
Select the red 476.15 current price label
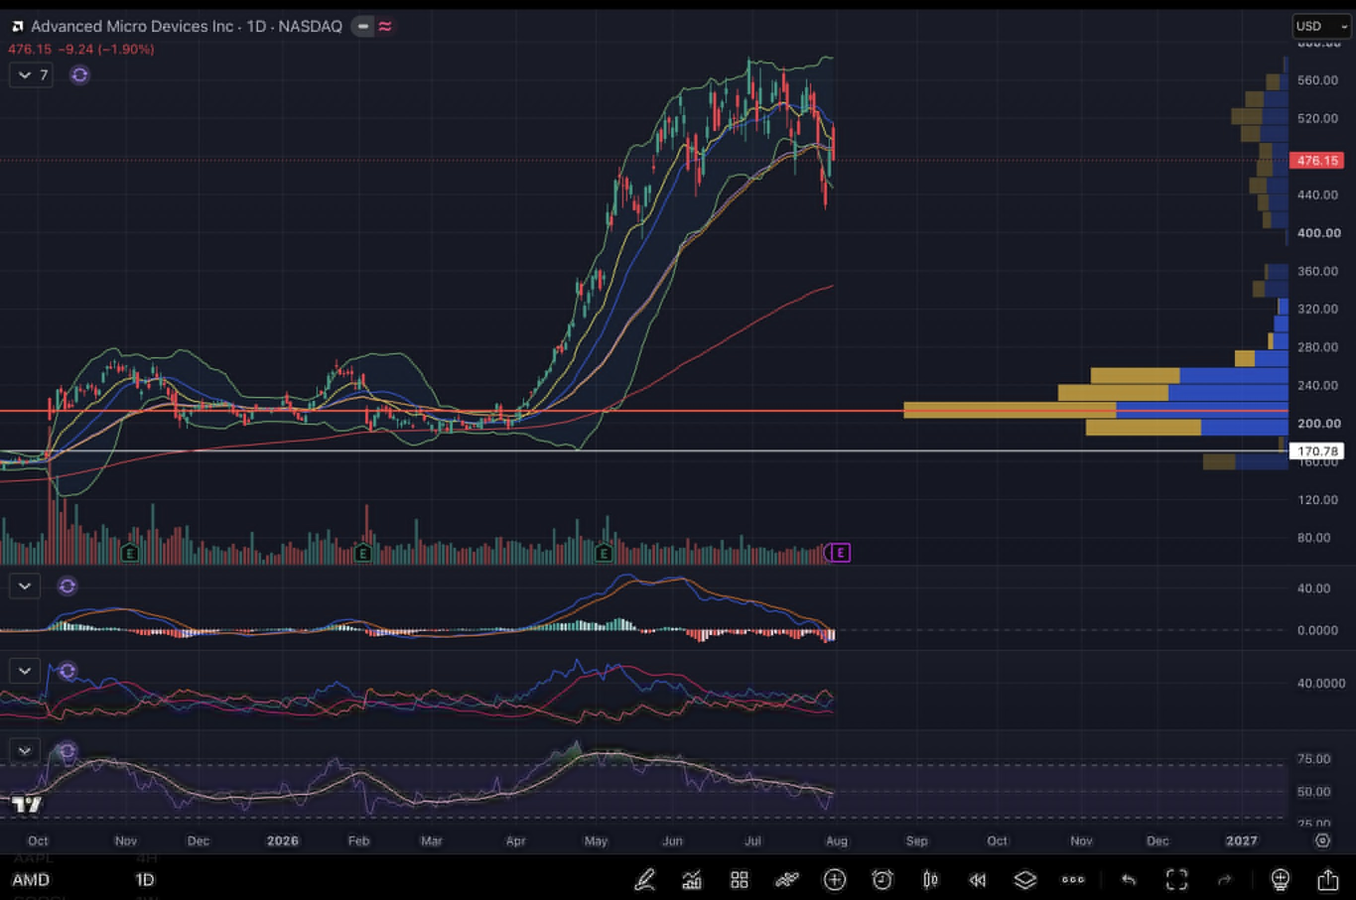(x=1317, y=160)
